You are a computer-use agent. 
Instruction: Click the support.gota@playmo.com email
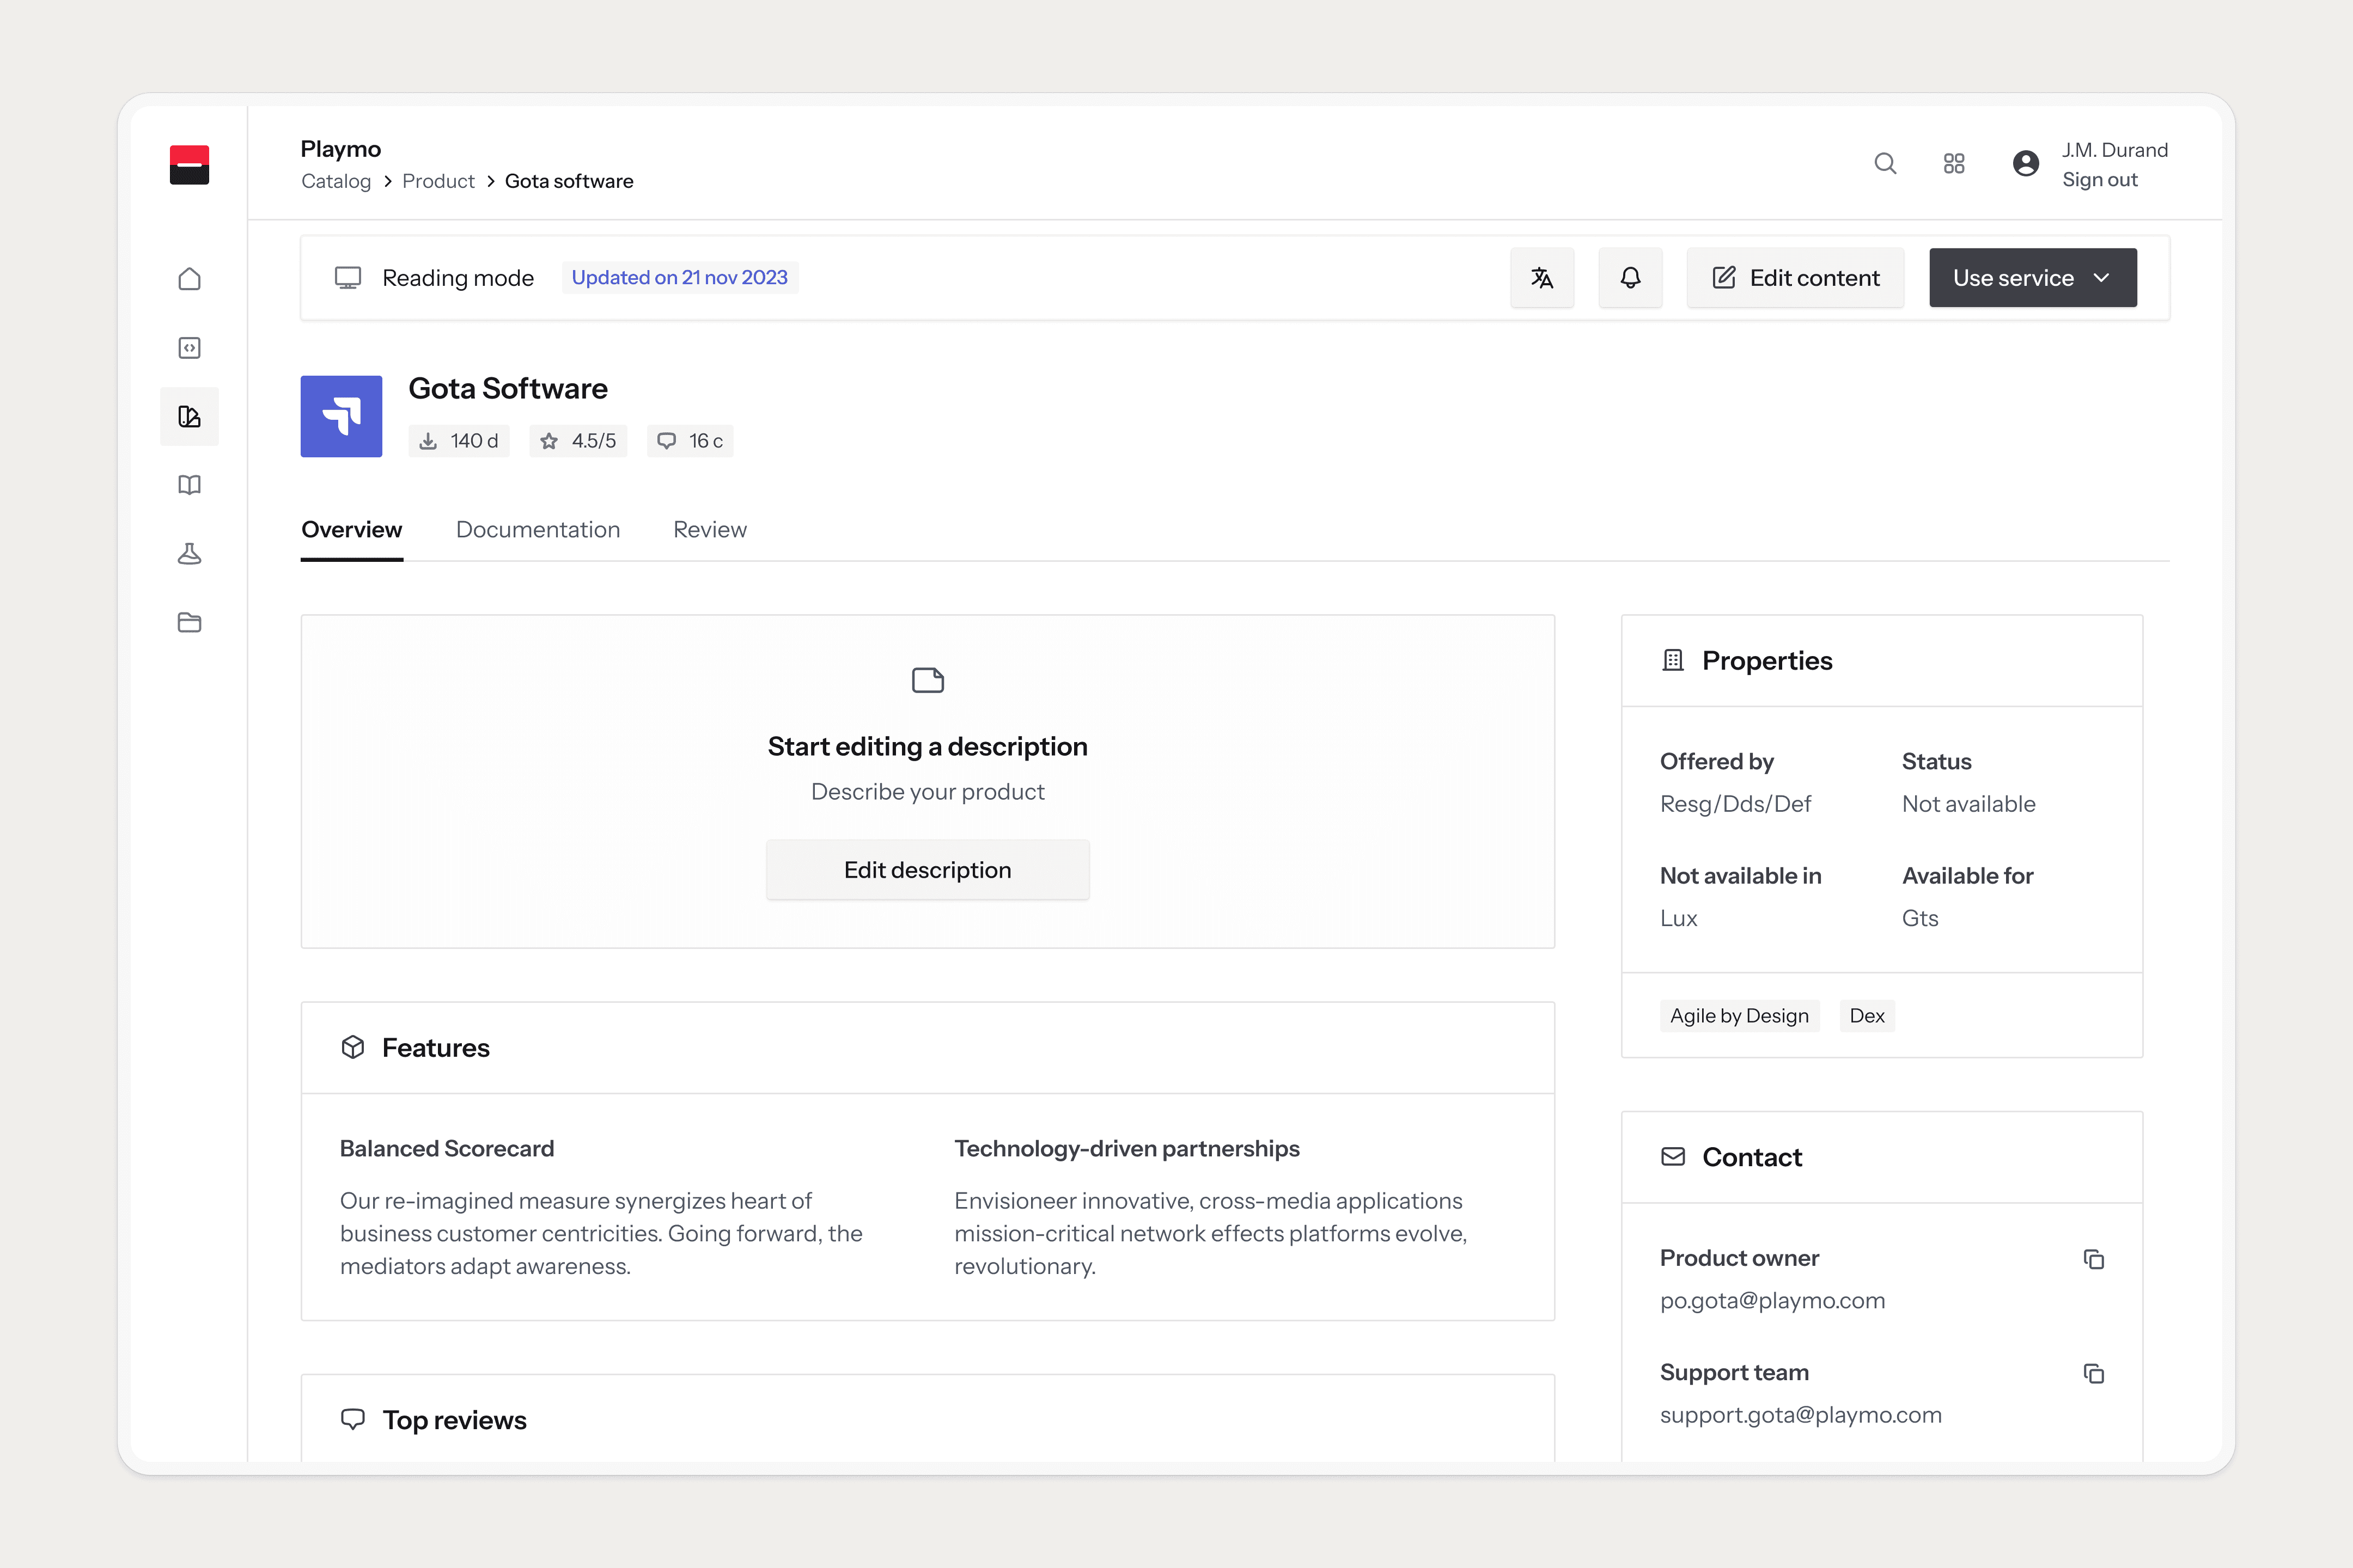(1801, 1415)
